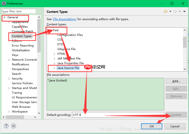Click the content types list scroll up arrow
This screenshot has width=189, height=134.
[185, 30]
